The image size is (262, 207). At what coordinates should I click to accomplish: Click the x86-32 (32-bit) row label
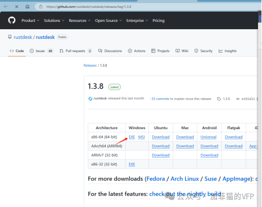pos(104,164)
